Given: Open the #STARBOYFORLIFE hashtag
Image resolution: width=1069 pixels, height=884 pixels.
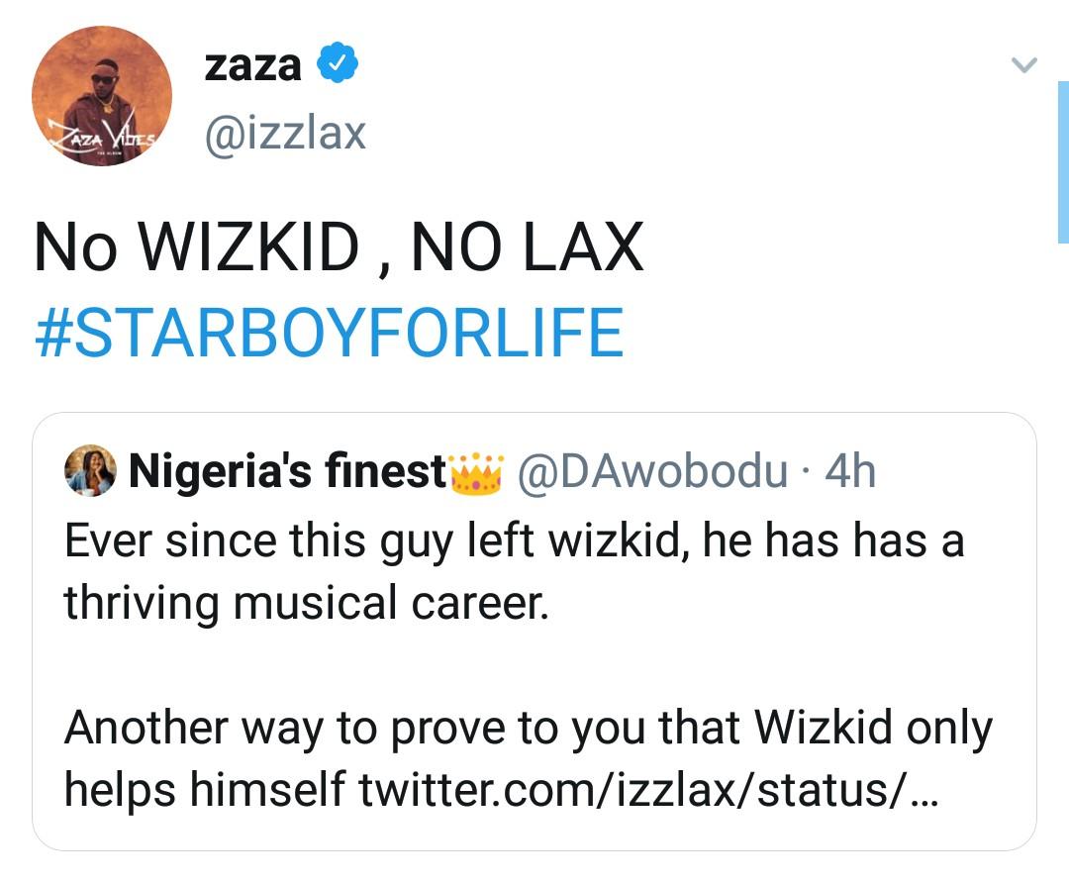Looking at the screenshot, I should pos(329,333).
